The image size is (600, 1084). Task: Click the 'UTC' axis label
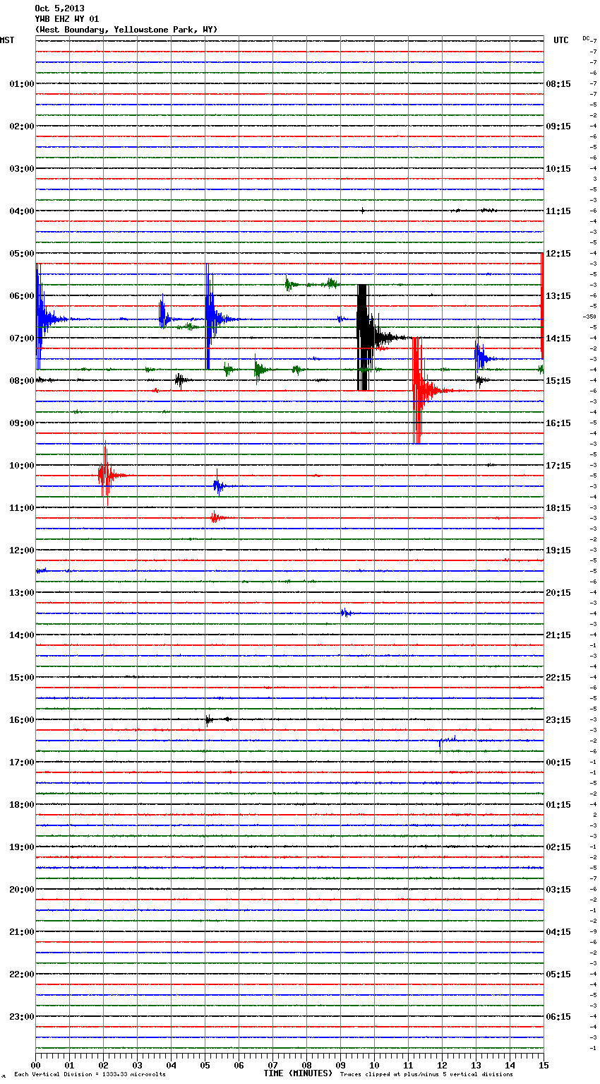pos(561,40)
